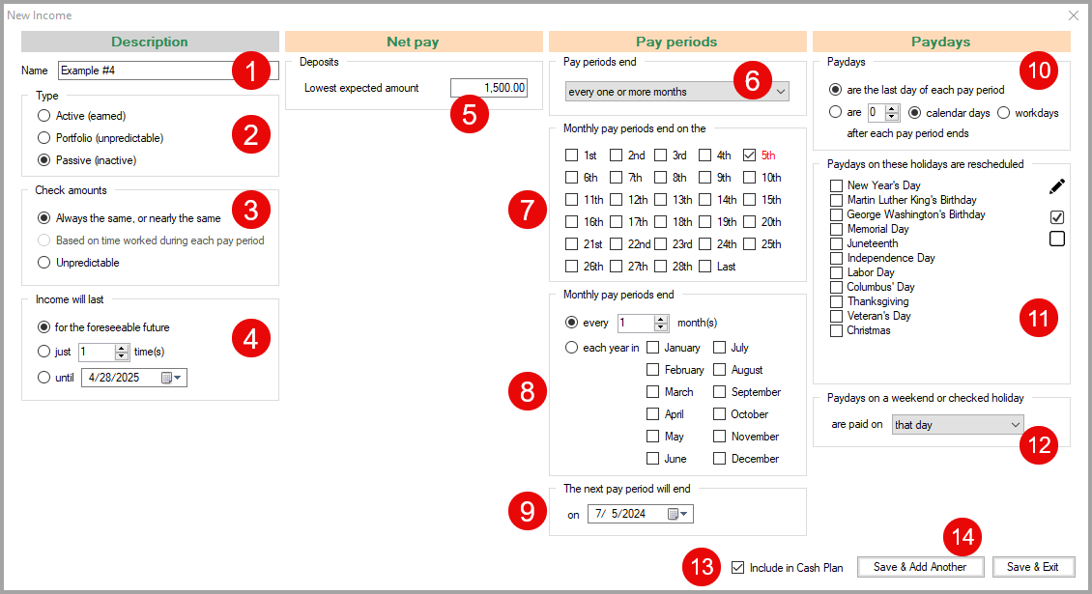Click the uncheck-all holidays icon
1092x594 pixels.
click(1056, 239)
